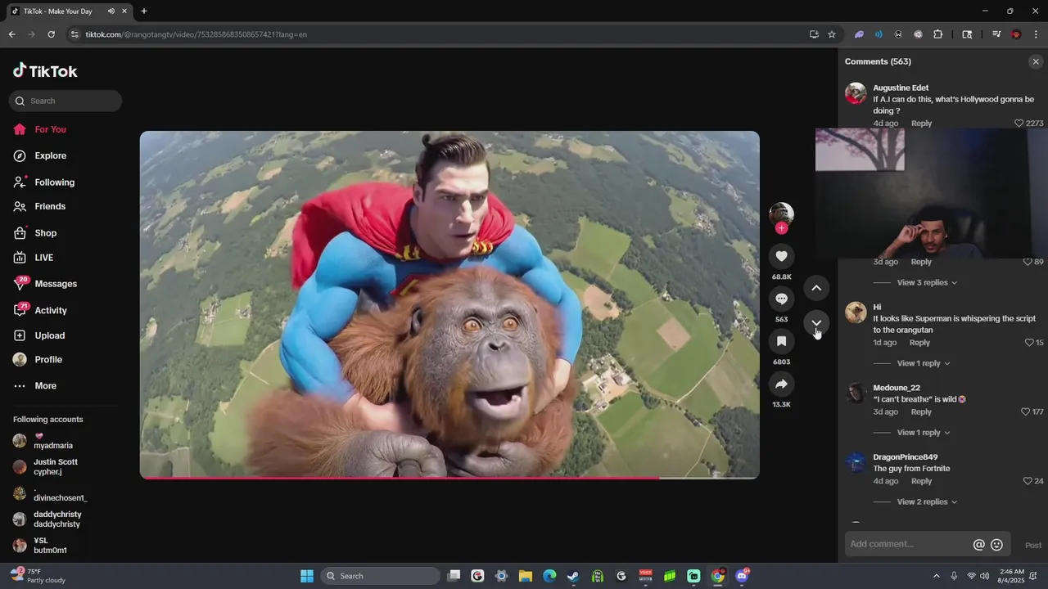Go to next video with down arrow
The height and width of the screenshot is (589, 1048).
coord(816,323)
